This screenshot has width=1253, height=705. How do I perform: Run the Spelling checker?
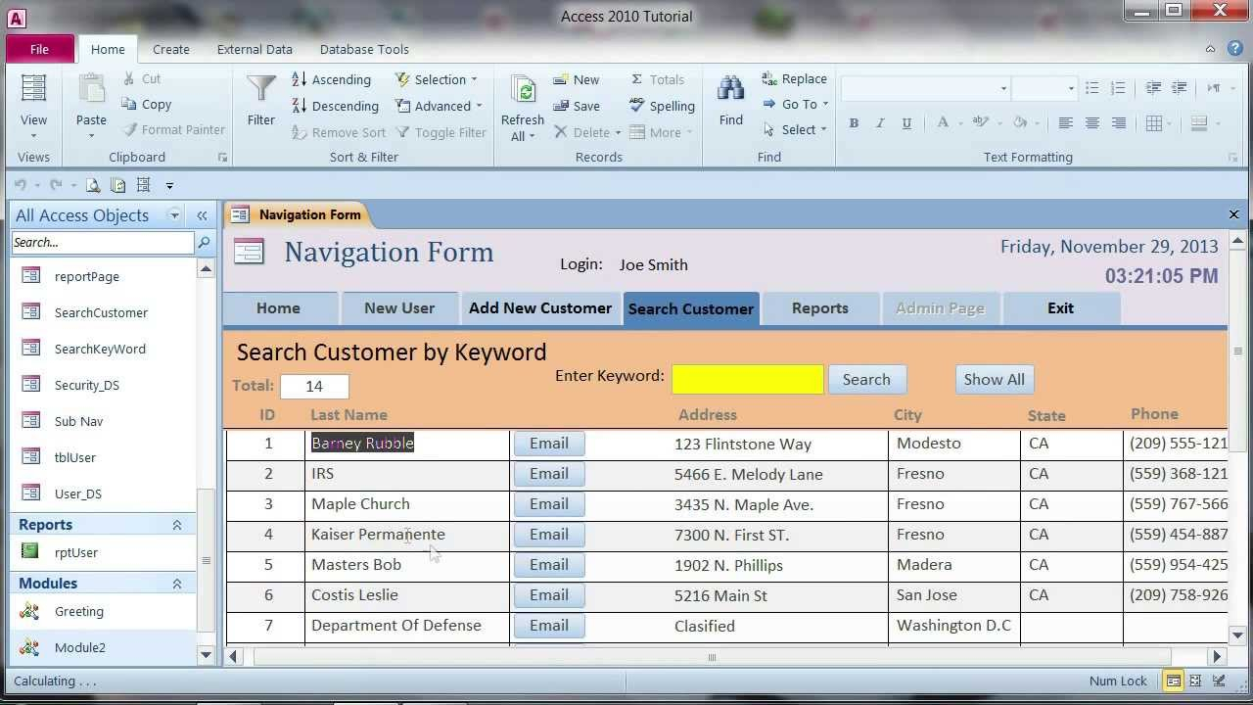[663, 106]
